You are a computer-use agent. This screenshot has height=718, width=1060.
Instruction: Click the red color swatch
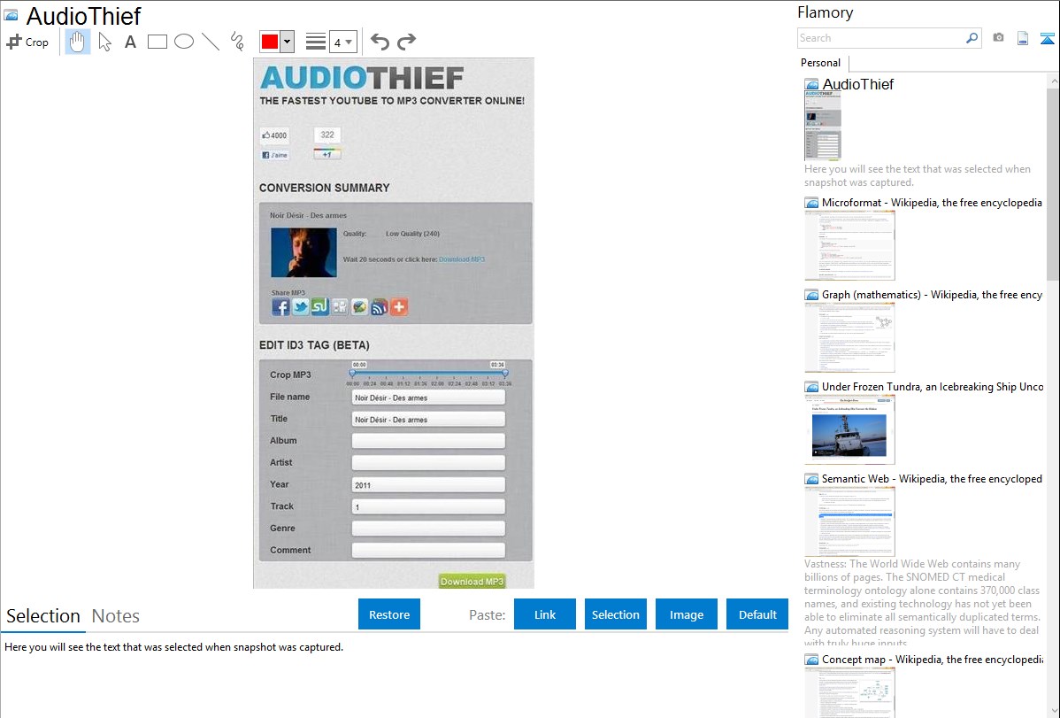(x=270, y=42)
